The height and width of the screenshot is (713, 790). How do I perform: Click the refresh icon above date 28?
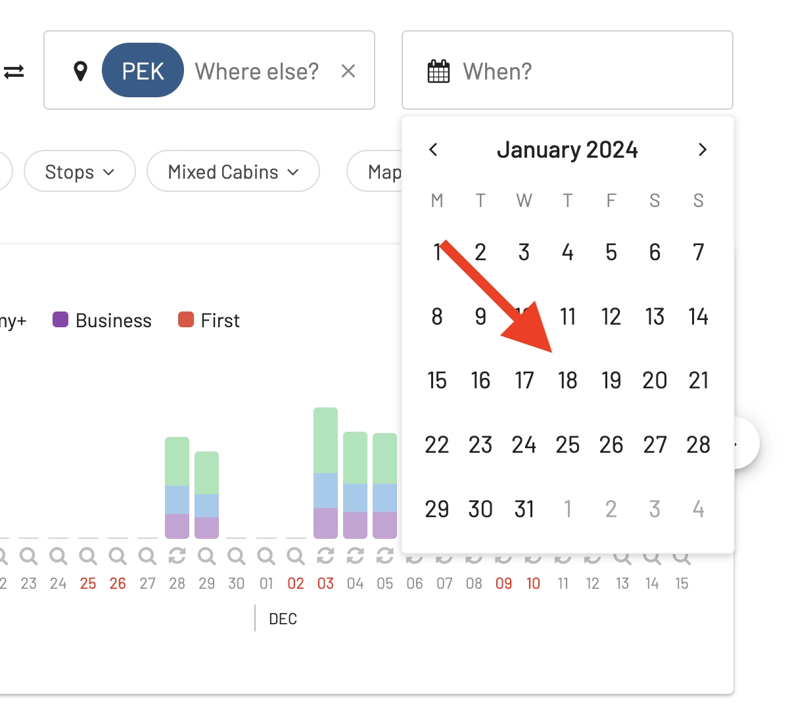click(x=177, y=556)
